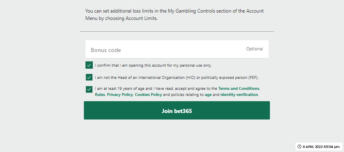Click the Join bet365 button
This screenshot has height=152, width=344.
pyautogui.click(x=177, y=111)
